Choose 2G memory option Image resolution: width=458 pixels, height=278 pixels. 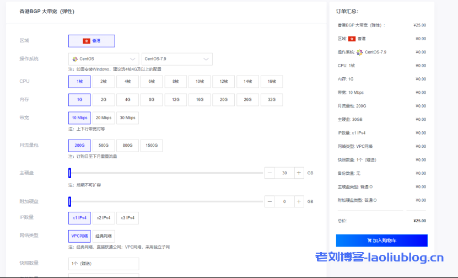[x=104, y=100]
